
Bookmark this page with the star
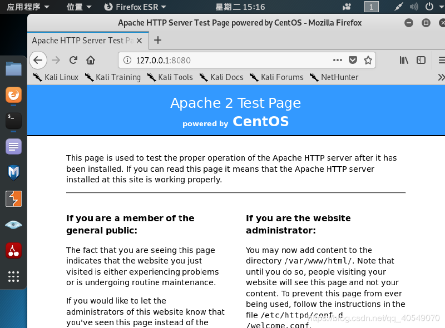click(x=368, y=60)
